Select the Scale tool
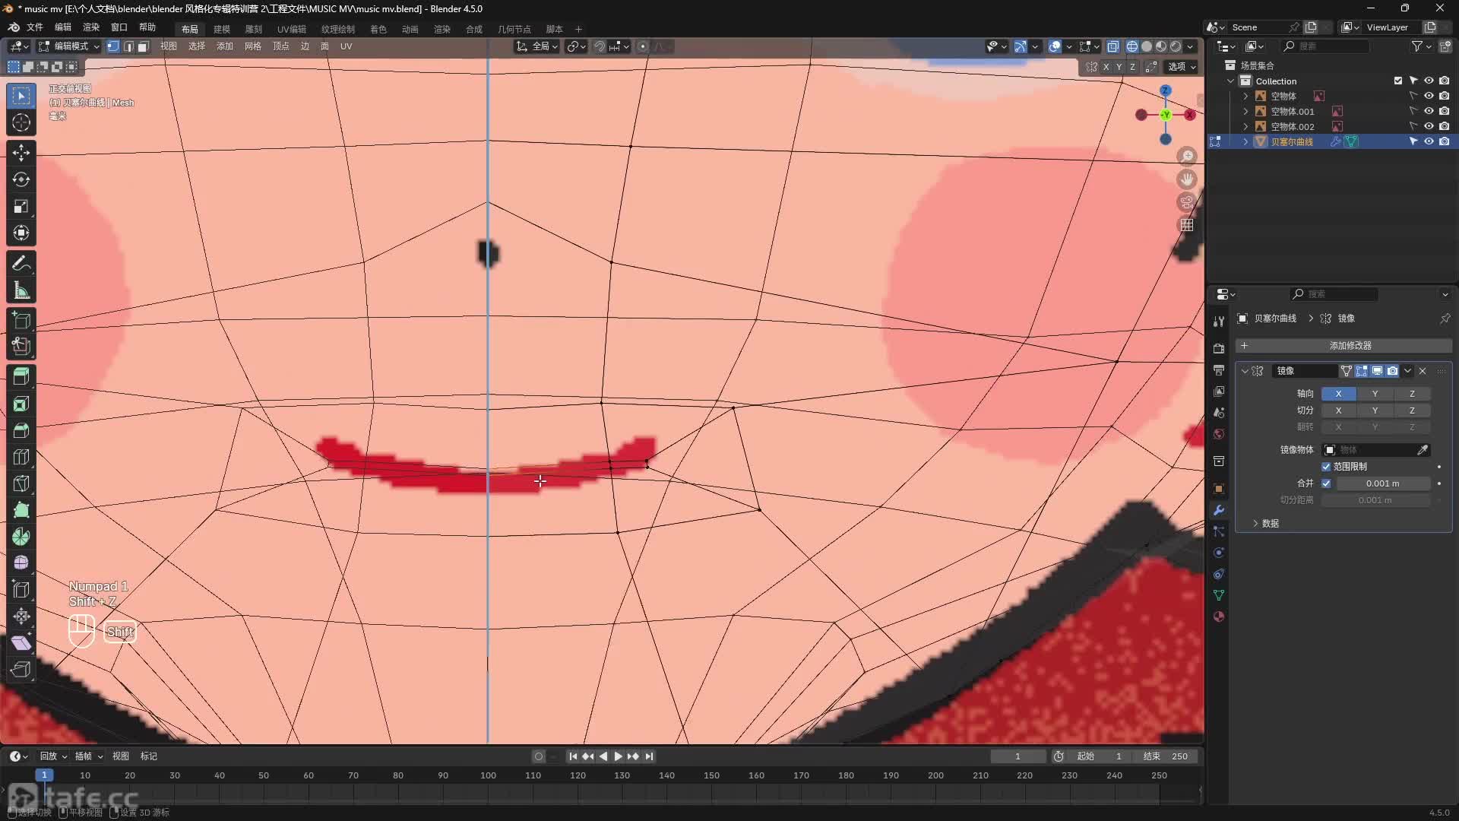Image resolution: width=1459 pixels, height=821 pixels. pos(21,206)
